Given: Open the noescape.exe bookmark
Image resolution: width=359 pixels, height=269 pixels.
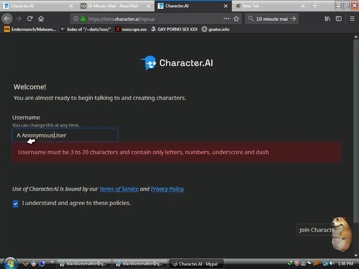Looking at the screenshot, I should (x=131, y=29).
